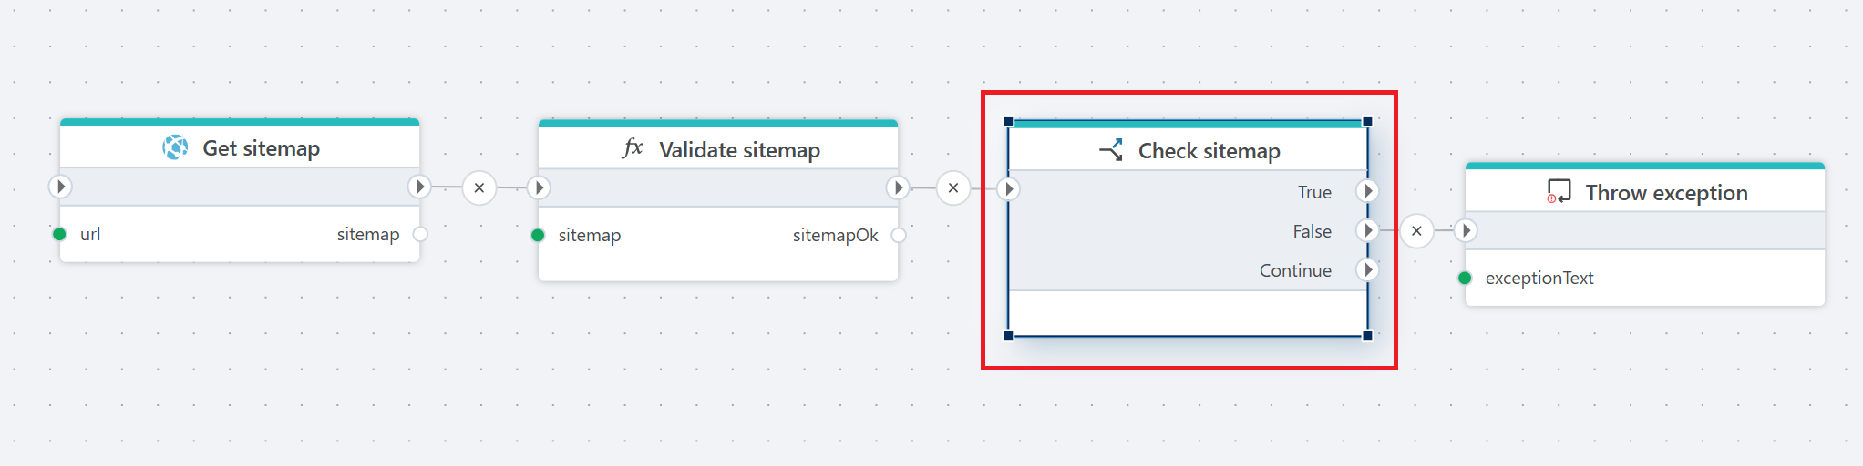Viewport: 1863px width, 466px height.
Task: Remove connection between Get sitemap and Validate sitemap
Action: pyautogui.click(x=479, y=188)
